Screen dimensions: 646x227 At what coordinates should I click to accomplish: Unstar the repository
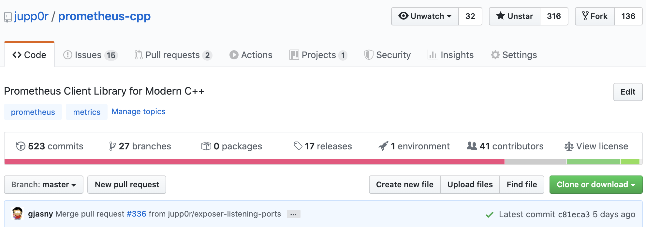[x=515, y=16]
